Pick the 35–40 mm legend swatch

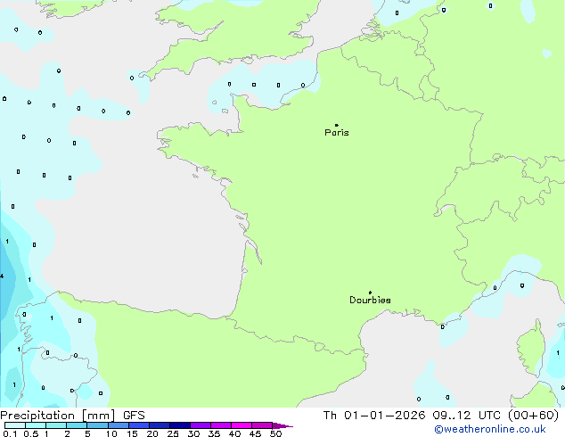221,425
